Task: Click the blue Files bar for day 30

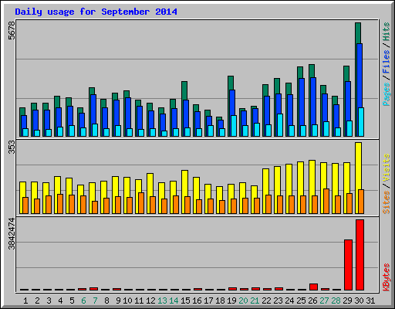Action: (x=360, y=76)
